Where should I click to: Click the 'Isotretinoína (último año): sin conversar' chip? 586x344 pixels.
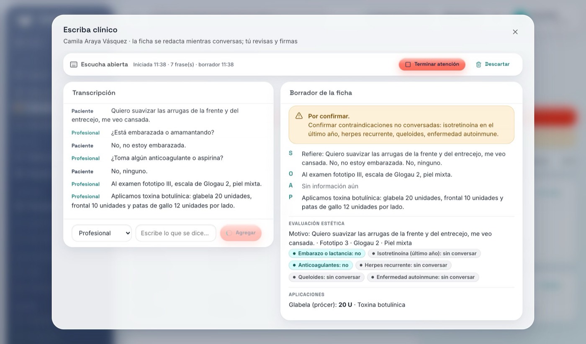coord(424,253)
